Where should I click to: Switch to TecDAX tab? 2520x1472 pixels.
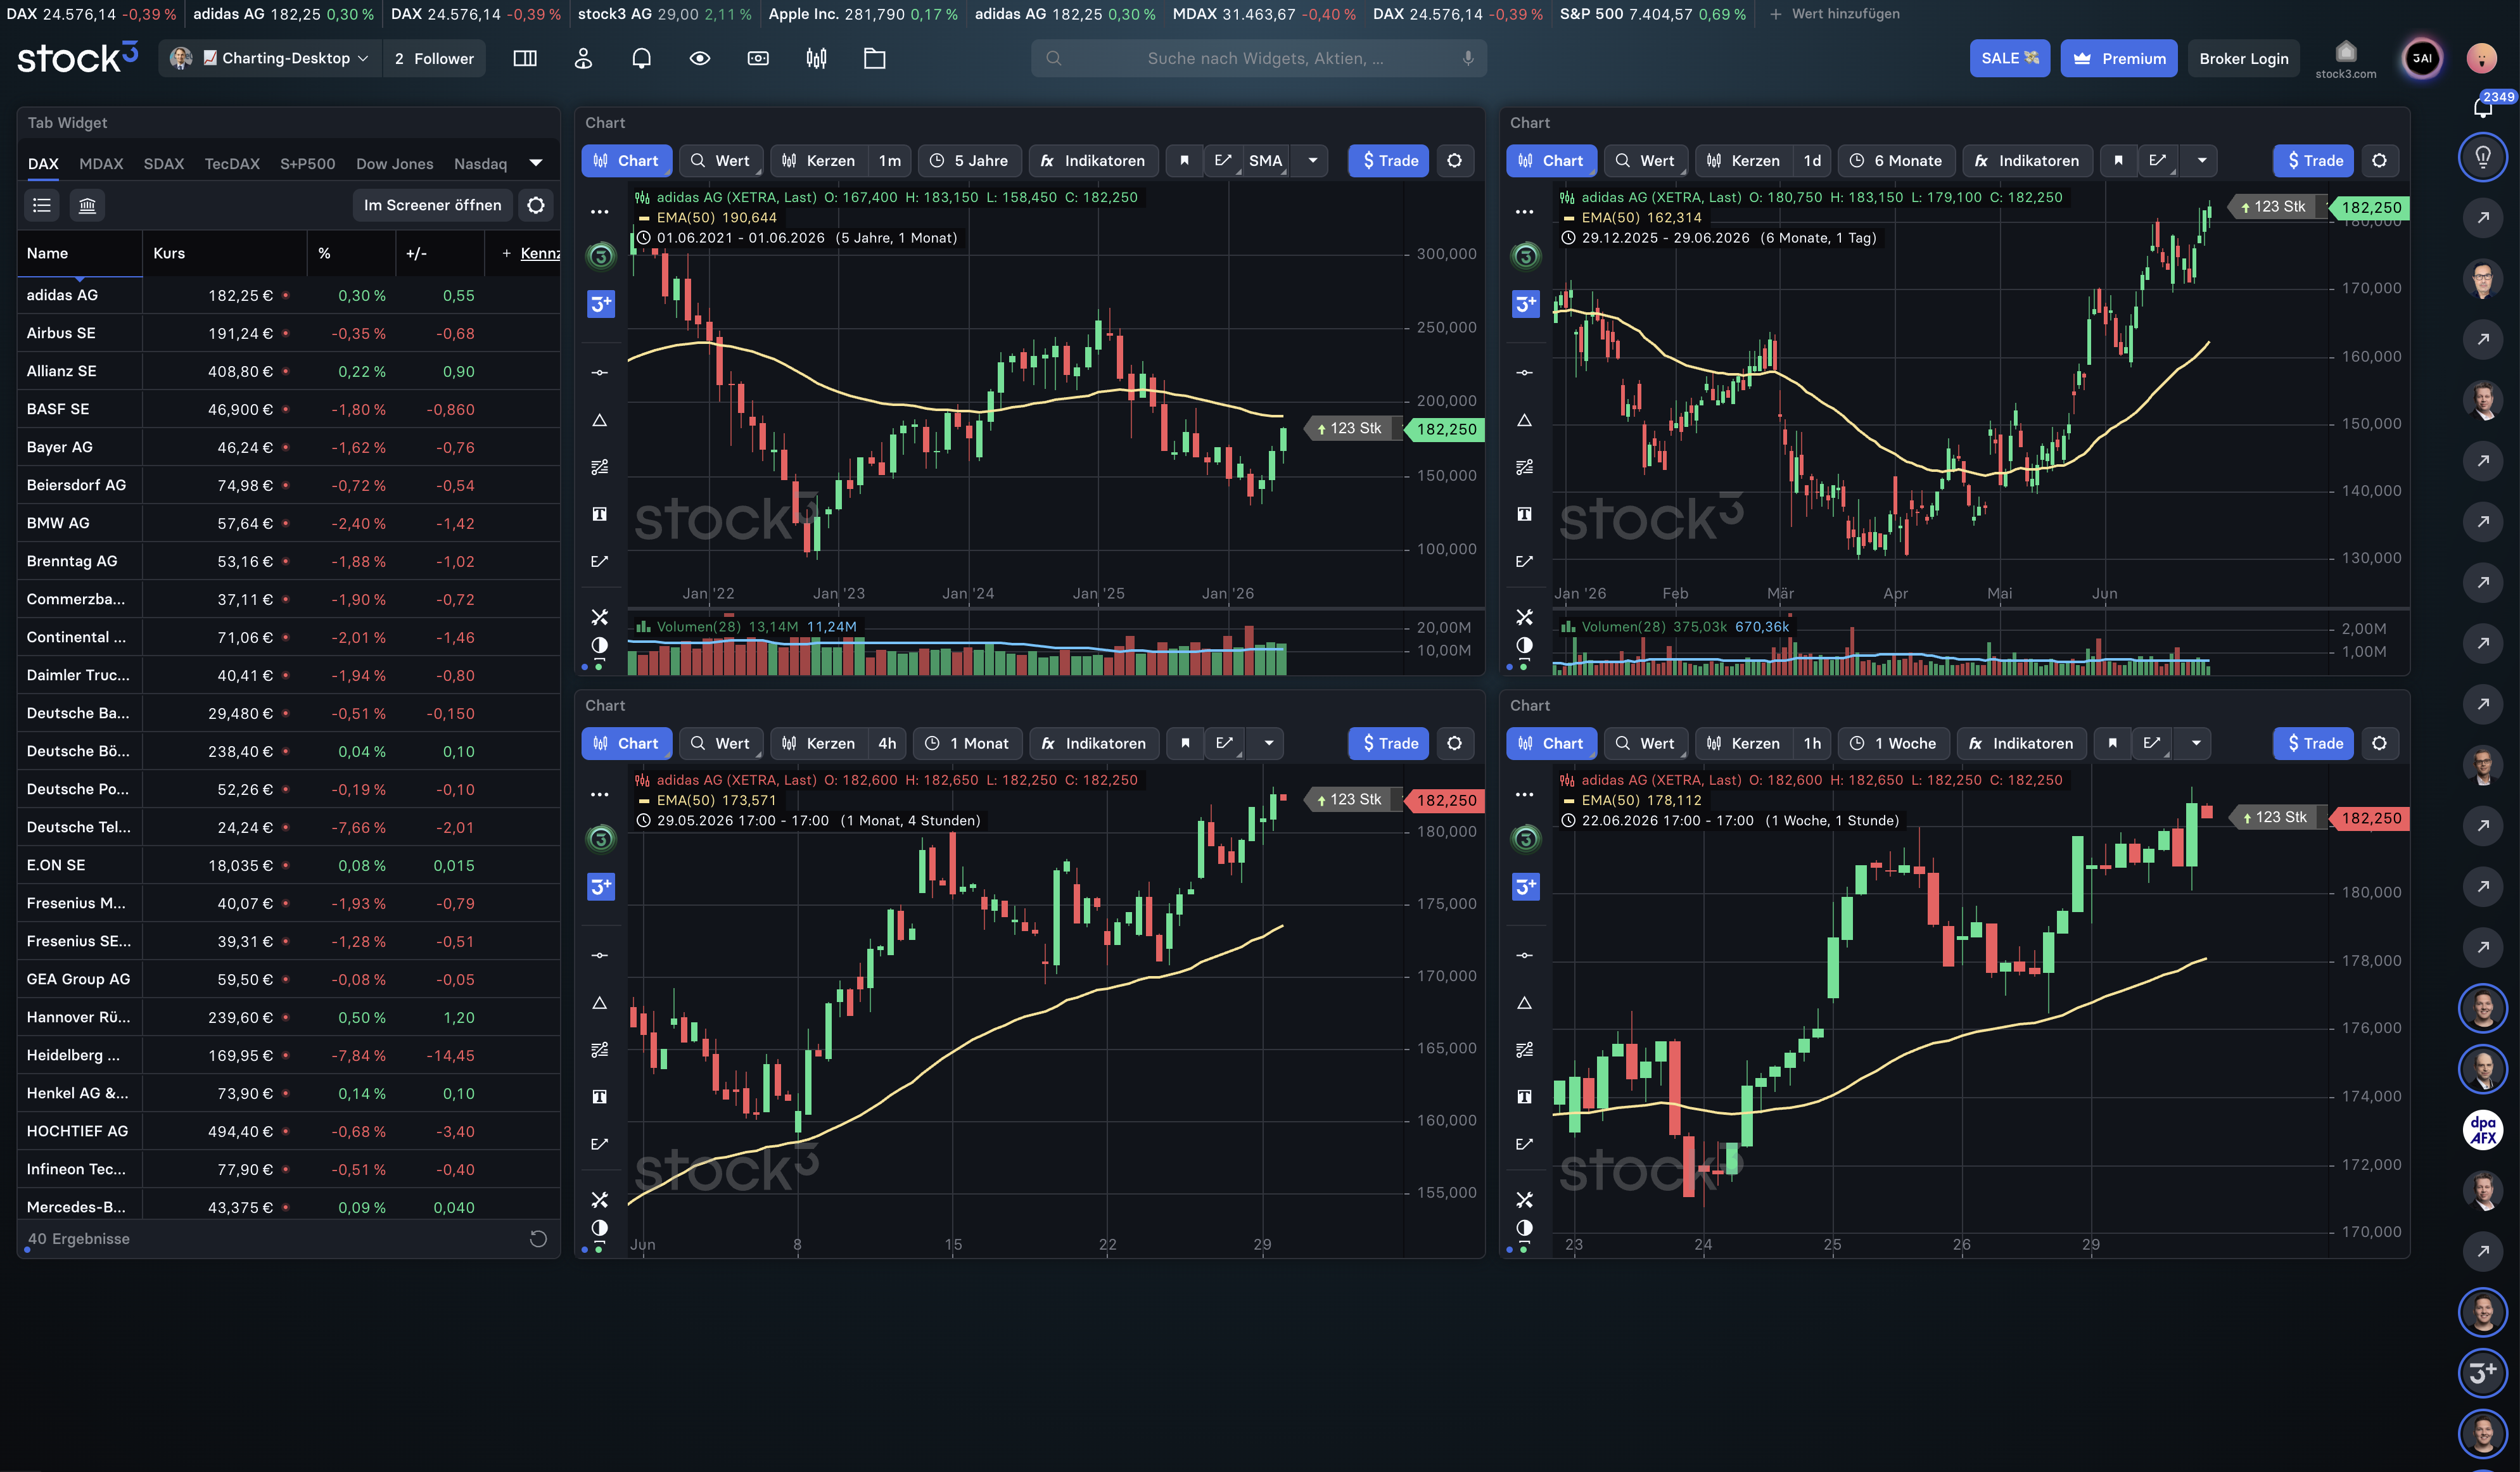pyautogui.click(x=232, y=164)
